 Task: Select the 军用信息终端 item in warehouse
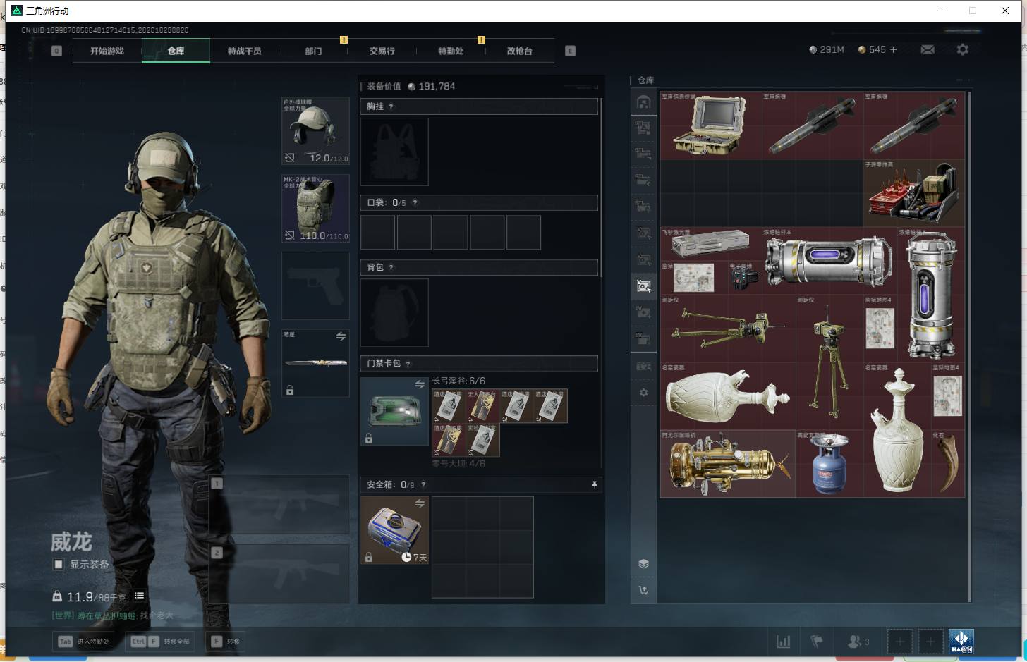coord(710,125)
